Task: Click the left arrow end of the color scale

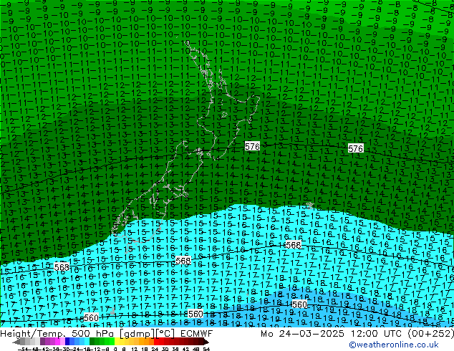Action: 16,342
